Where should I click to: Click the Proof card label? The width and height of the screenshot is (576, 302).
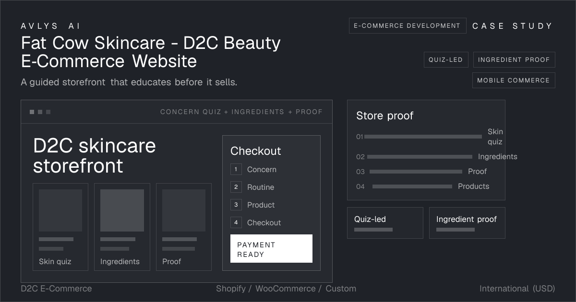(172, 262)
